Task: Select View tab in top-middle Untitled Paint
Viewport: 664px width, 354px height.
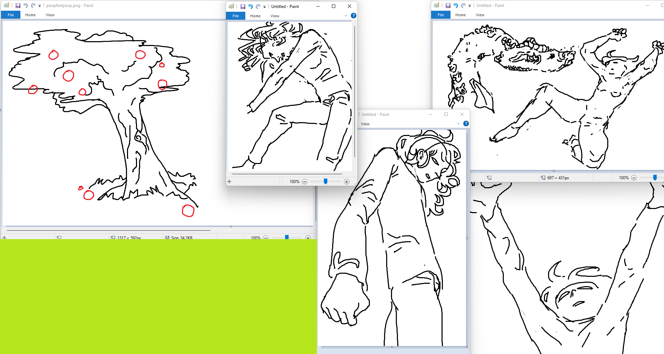Action: click(275, 16)
